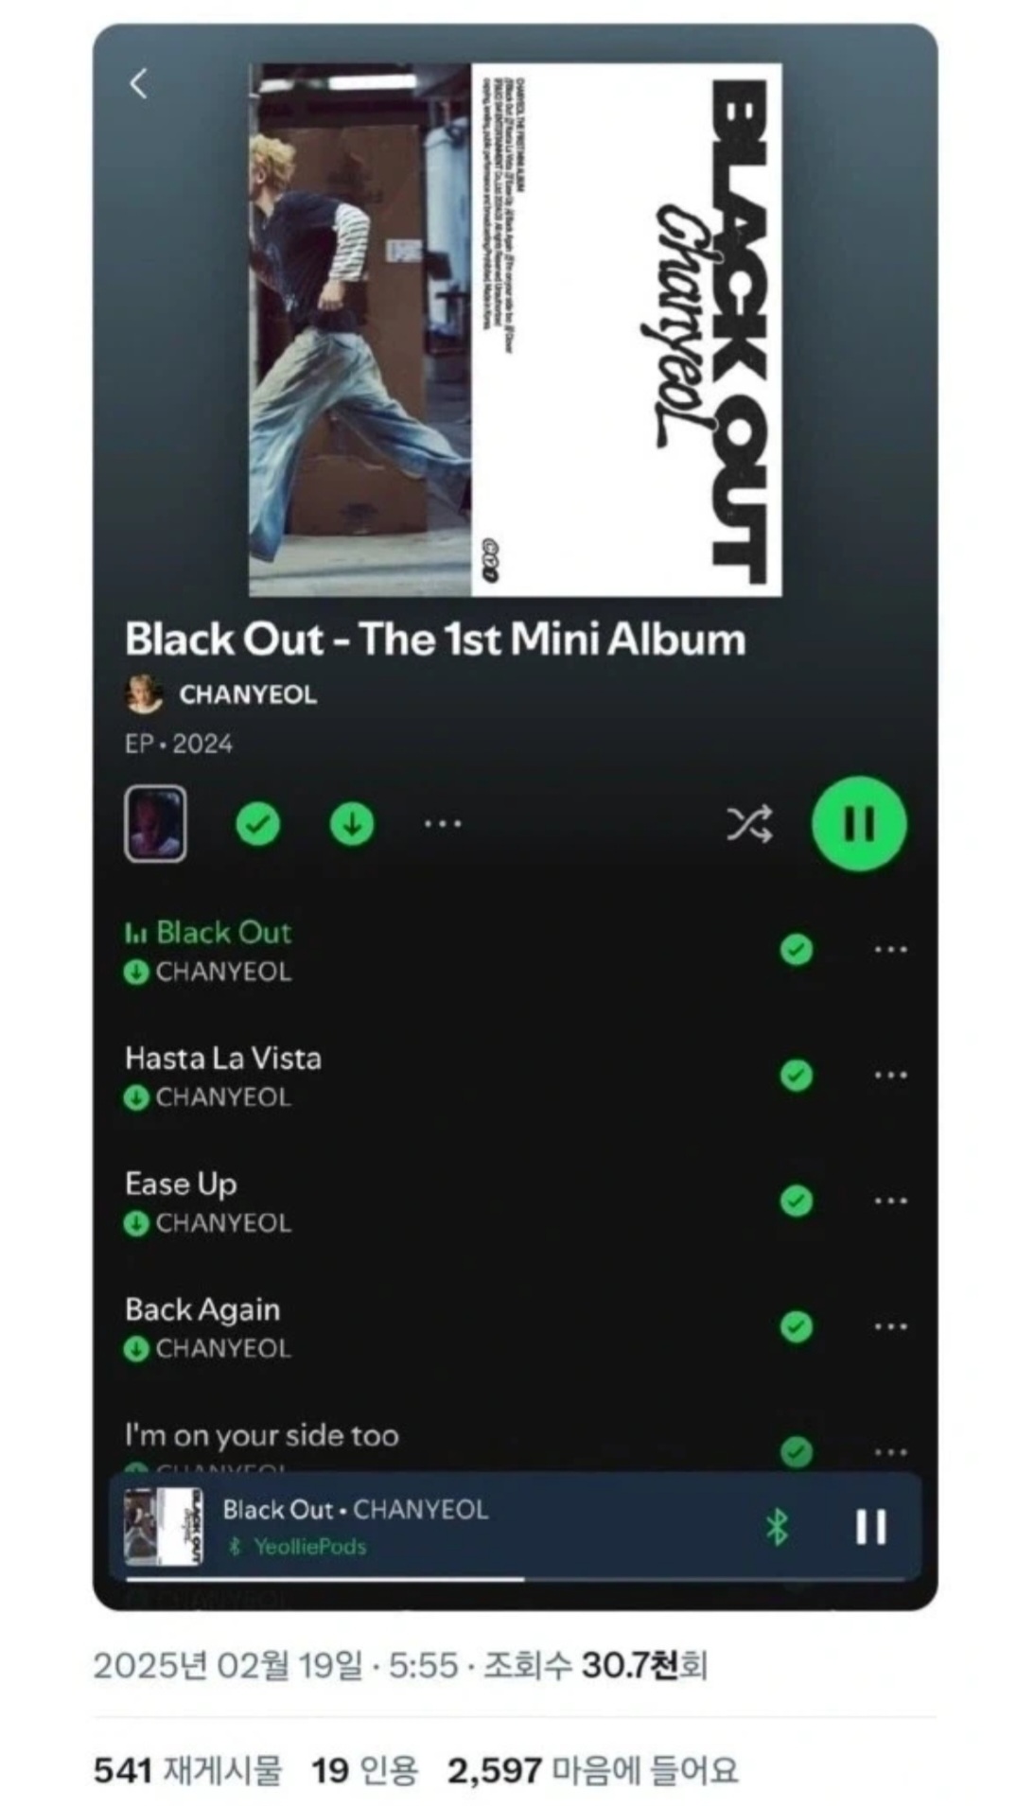The height and width of the screenshot is (1806, 1017).
Task: Toggle saved checkmark for Hasta La Vista
Action: [797, 1075]
